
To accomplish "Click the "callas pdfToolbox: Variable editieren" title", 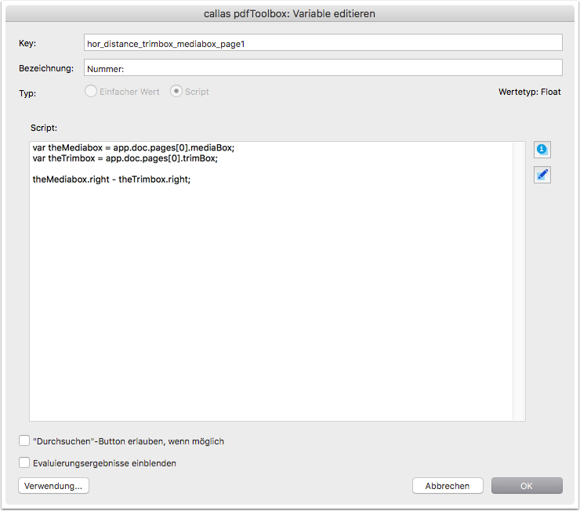I will coord(290,13).
